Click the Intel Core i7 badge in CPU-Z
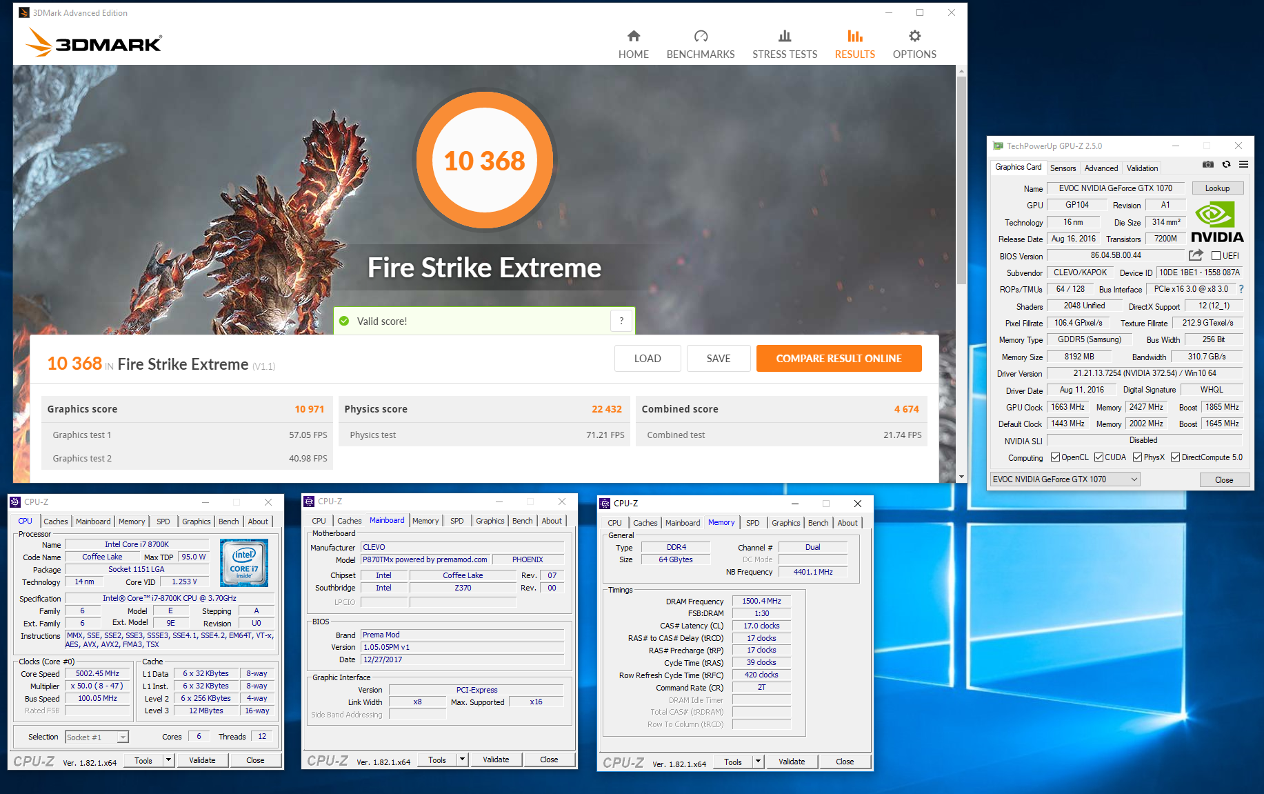The height and width of the screenshot is (794, 1264). click(x=244, y=563)
